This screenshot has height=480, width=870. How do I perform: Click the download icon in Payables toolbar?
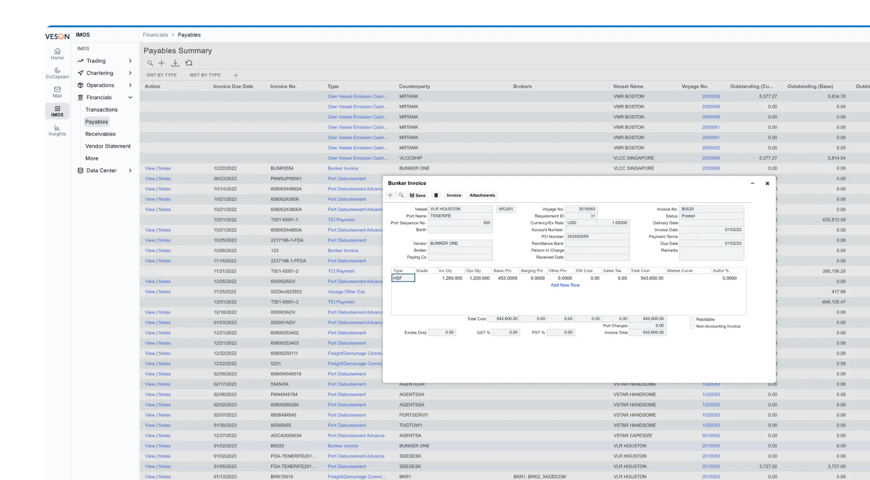click(x=175, y=63)
